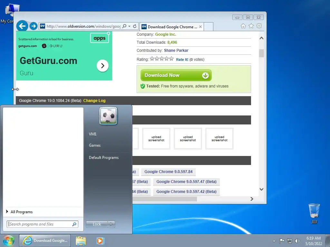Open the IE Home icon
Viewport: 330px width, 247px height.
point(243,26)
